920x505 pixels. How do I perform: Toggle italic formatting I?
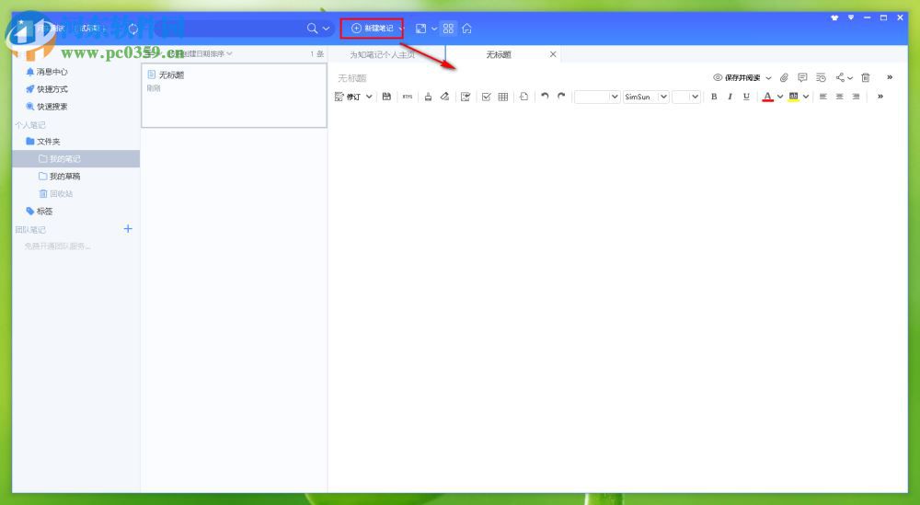click(x=730, y=97)
